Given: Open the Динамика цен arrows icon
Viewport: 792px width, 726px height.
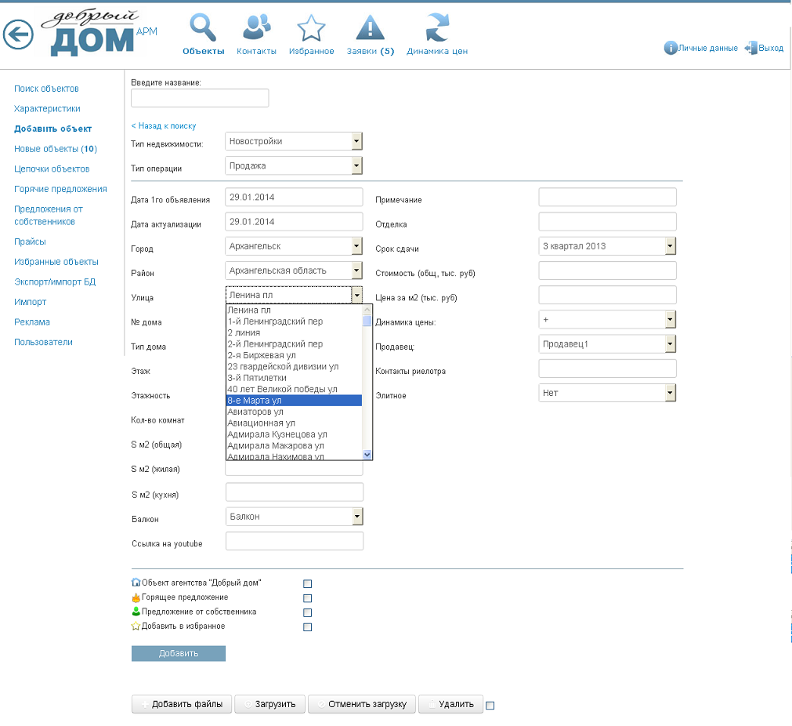Looking at the screenshot, I should coord(437,27).
